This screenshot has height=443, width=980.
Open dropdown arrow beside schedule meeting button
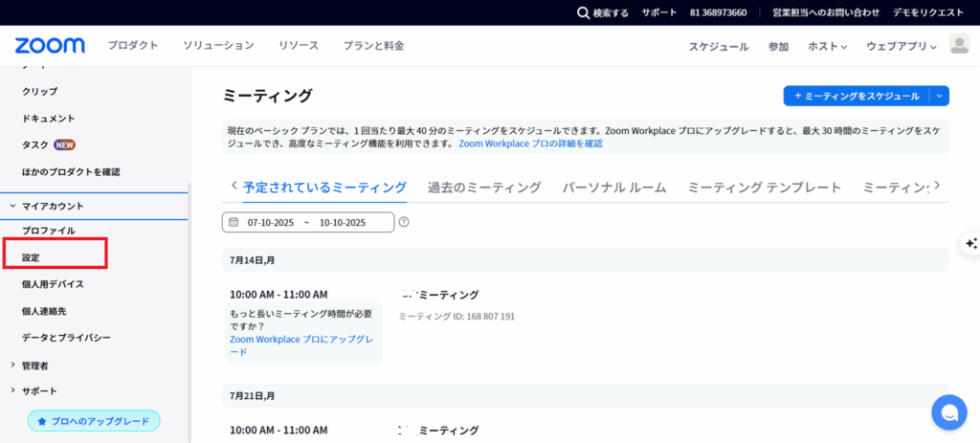pos(940,97)
